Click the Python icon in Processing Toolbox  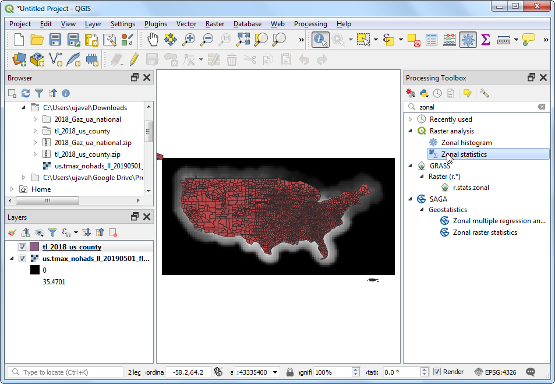425,93
